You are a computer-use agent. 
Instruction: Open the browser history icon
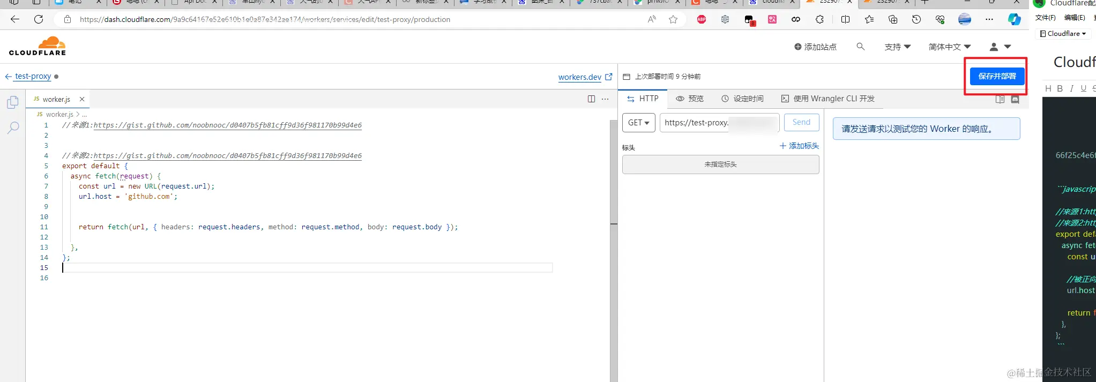click(916, 19)
